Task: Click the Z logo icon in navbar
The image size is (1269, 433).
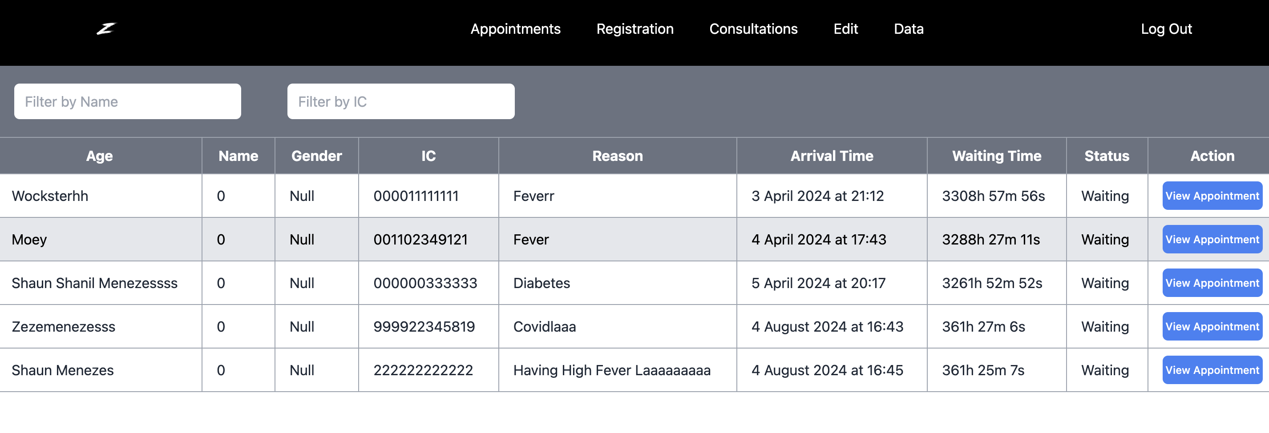Action: pyautogui.click(x=106, y=29)
